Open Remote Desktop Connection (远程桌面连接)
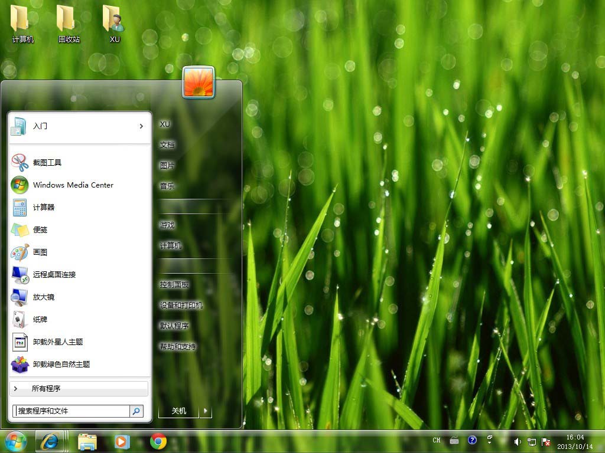 pyautogui.click(x=54, y=275)
